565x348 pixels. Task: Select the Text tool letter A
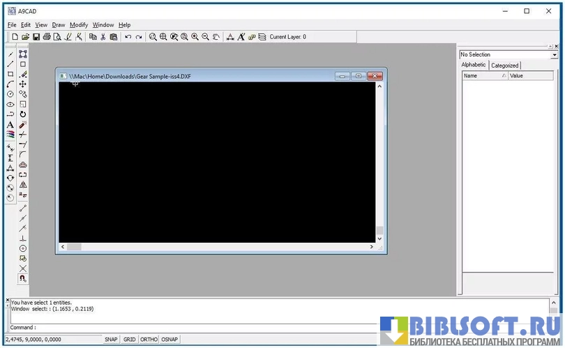(x=10, y=125)
